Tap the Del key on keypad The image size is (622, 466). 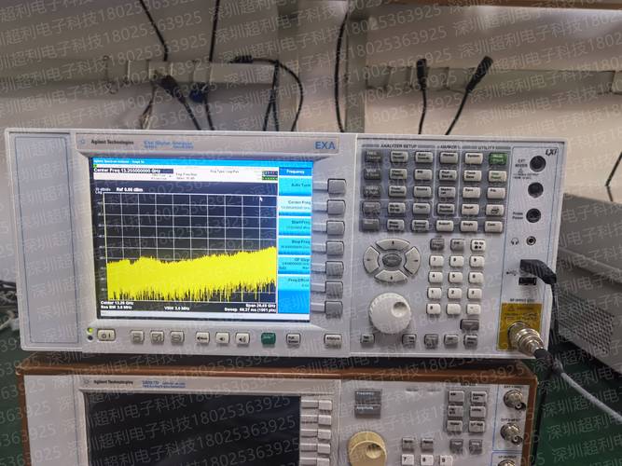(457, 244)
